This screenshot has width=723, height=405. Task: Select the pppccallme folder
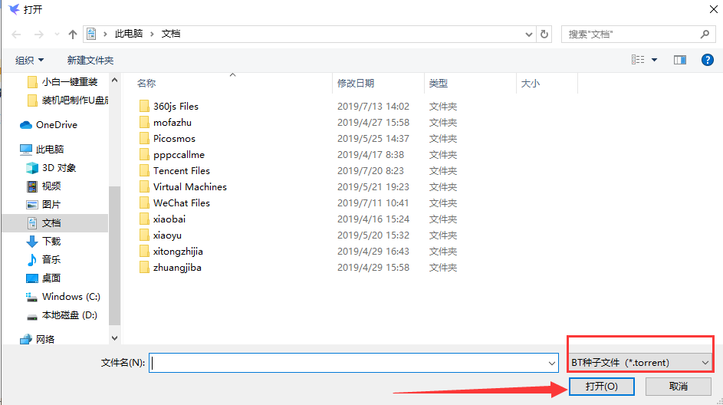(x=179, y=155)
